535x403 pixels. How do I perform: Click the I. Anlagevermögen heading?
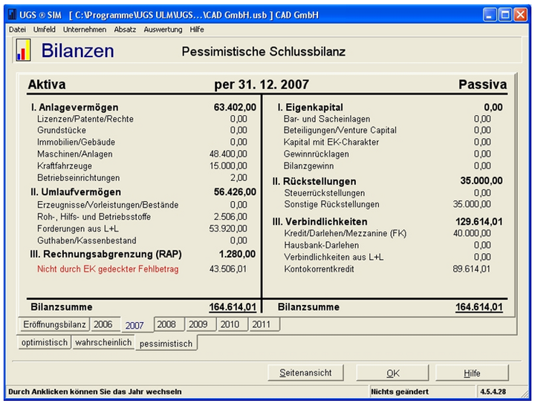(x=74, y=108)
